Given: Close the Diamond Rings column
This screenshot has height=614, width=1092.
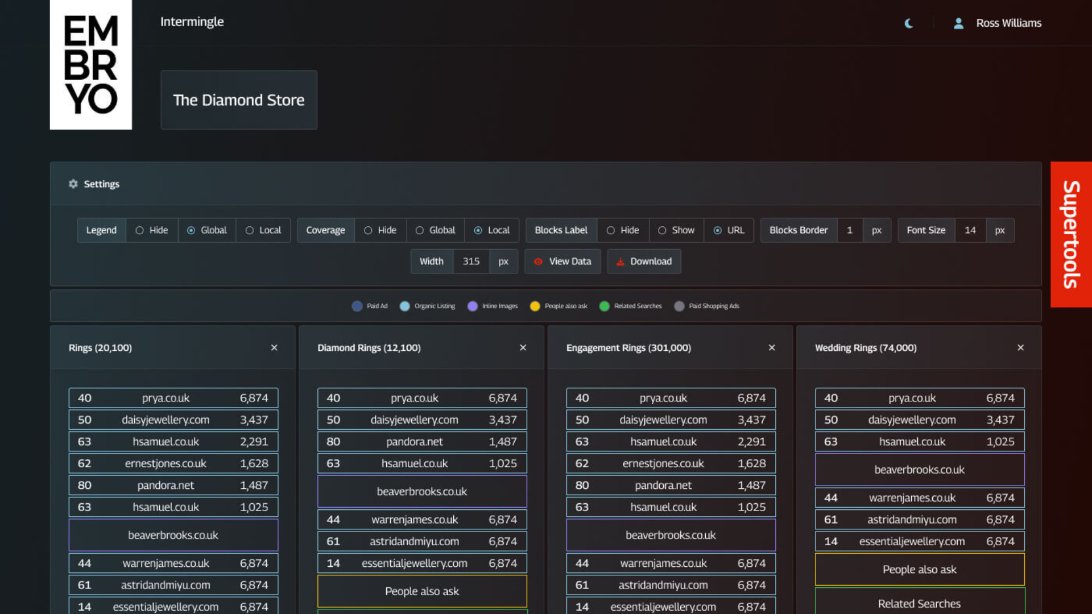Looking at the screenshot, I should [523, 347].
